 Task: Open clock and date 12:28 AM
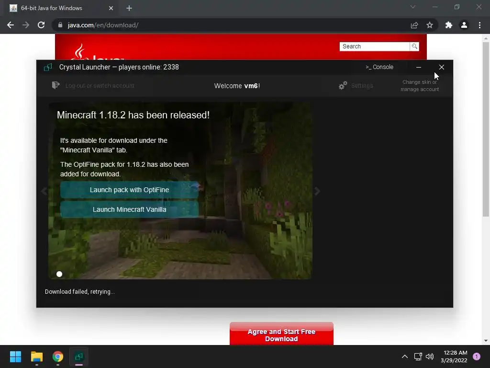tap(454, 356)
